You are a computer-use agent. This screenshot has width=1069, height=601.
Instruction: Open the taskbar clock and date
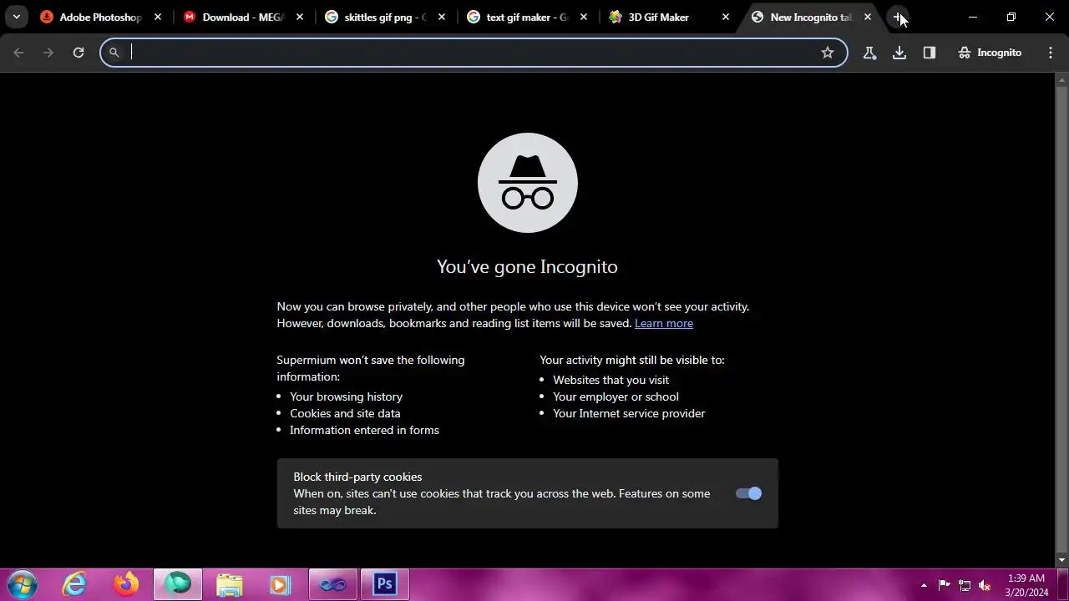coord(1026,585)
